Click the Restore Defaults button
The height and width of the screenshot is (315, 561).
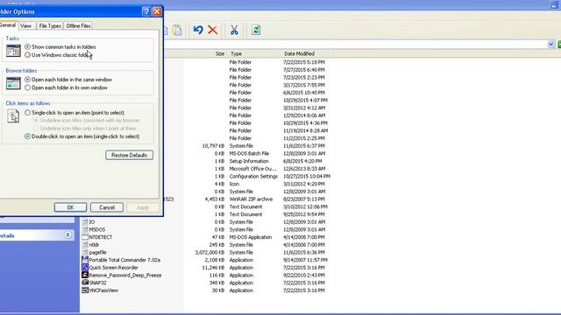(129, 155)
